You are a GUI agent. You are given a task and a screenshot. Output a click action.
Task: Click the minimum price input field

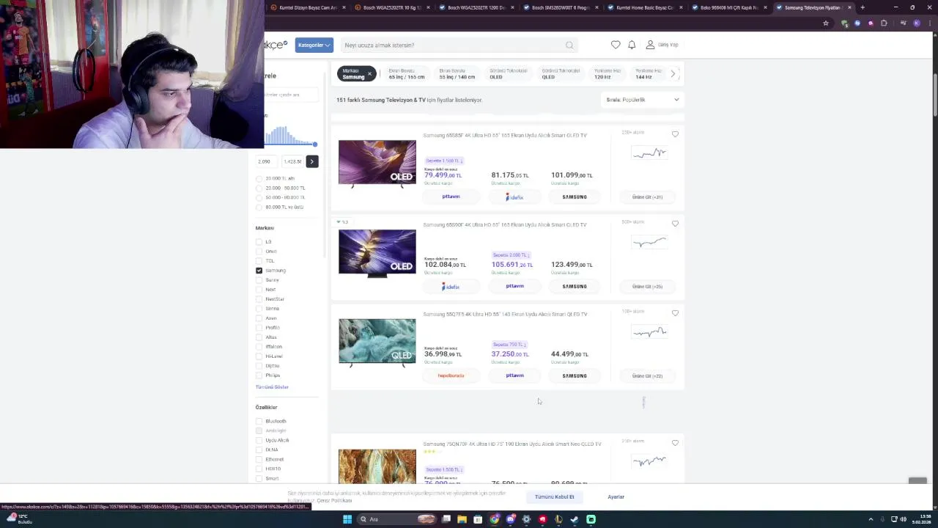tap(265, 161)
